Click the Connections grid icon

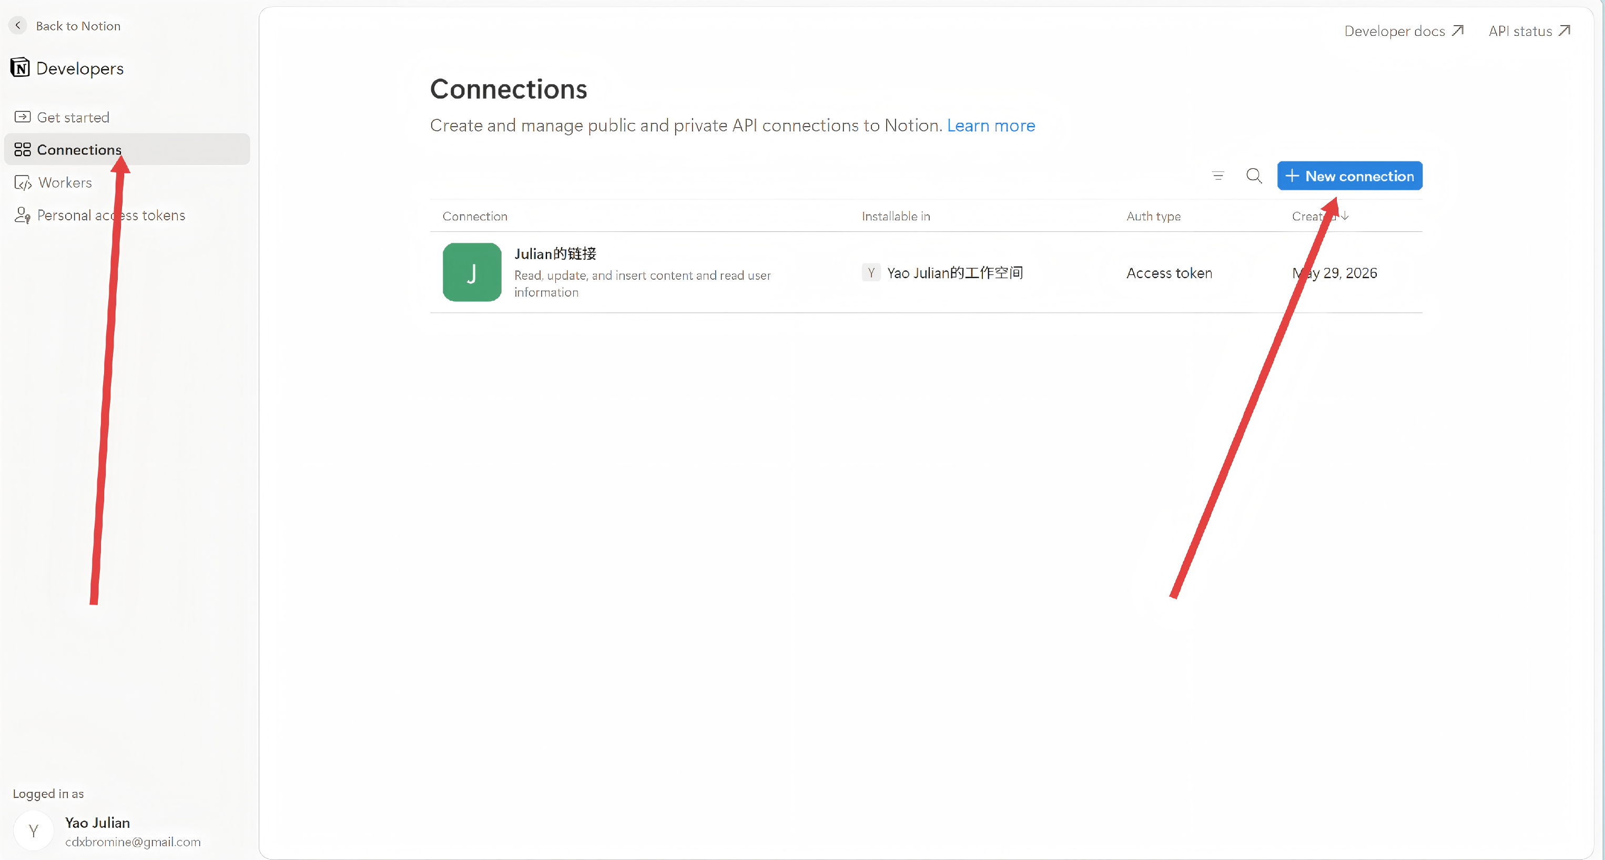[23, 149]
